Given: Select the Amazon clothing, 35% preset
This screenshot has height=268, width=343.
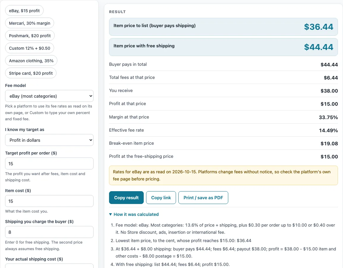Looking at the screenshot, I should click(x=31, y=61).
